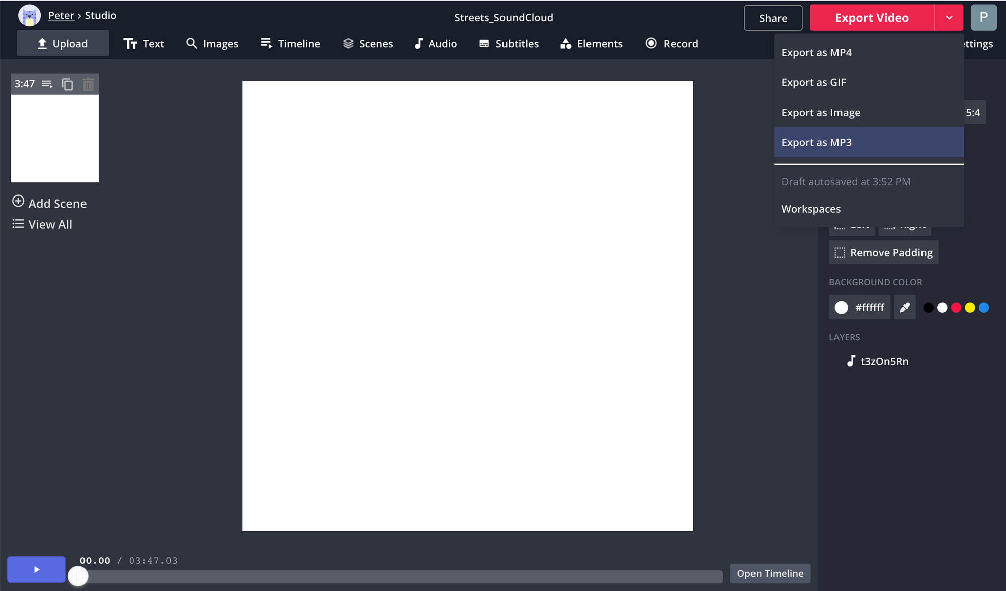The height and width of the screenshot is (591, 1006).
Task: Click the Remove Padding button
Action: (x=884, y=253)
